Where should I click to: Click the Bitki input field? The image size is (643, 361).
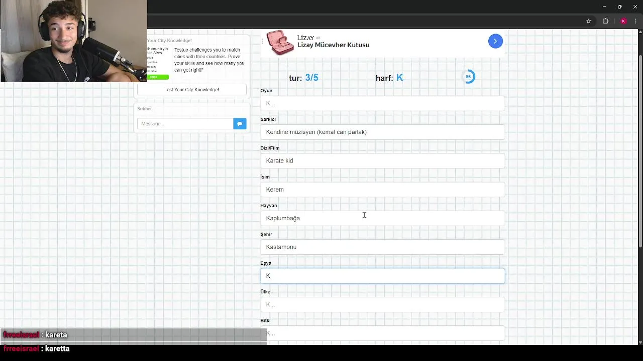382,333
